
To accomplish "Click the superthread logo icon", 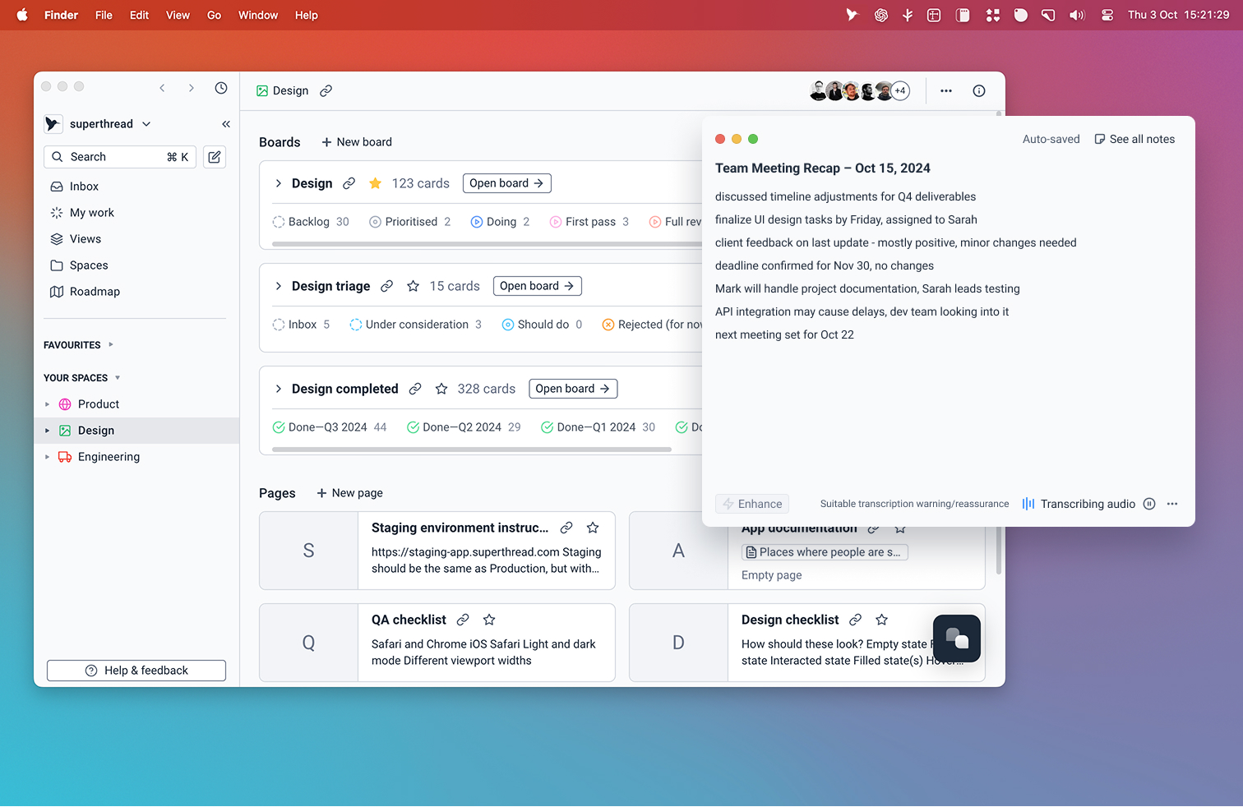I will point(53,124).
